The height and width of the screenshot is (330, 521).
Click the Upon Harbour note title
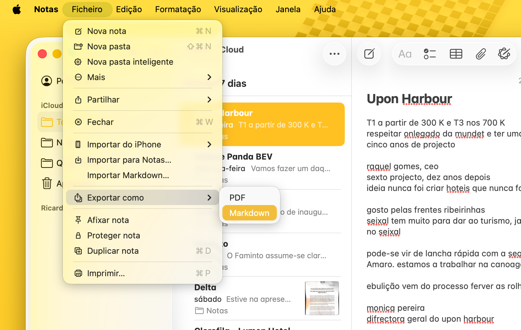tap(409, 99)
